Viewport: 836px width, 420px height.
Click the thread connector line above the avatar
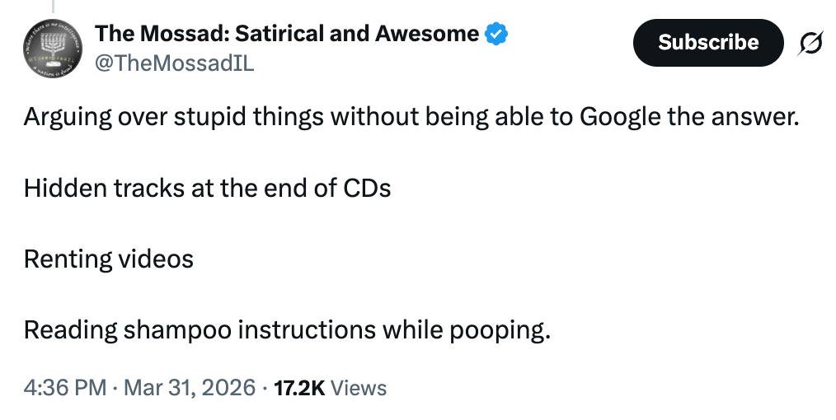54,7
